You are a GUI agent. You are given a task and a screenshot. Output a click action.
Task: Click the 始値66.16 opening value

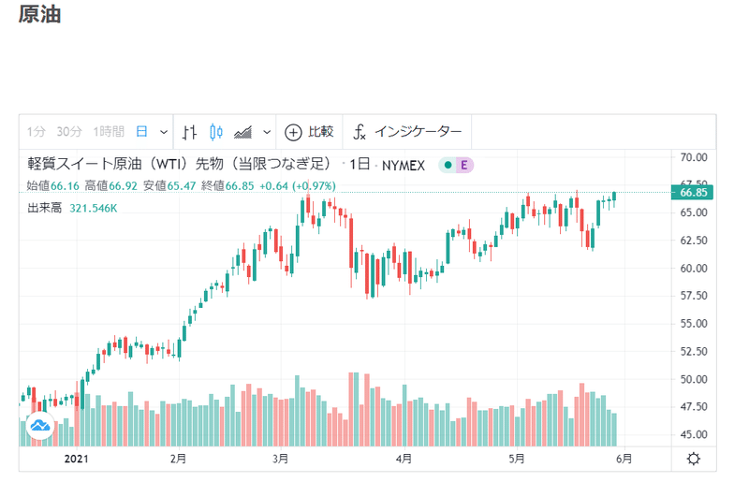53,185
